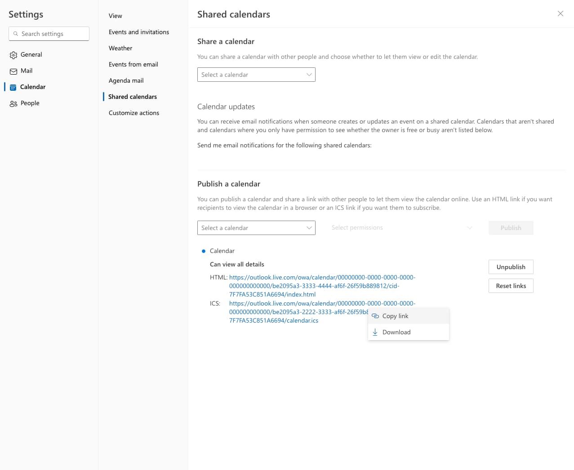Switch to Customize actions settings

[133, 113]
